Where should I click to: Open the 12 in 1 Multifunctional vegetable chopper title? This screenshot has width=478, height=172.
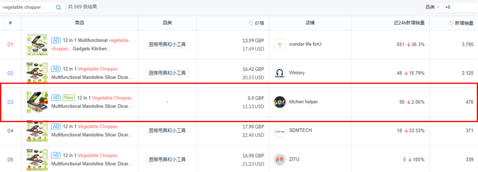tap(90, 45)
